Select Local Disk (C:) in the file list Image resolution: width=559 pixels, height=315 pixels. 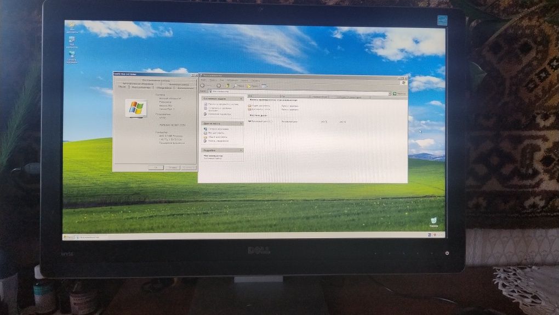coord(260,121)
